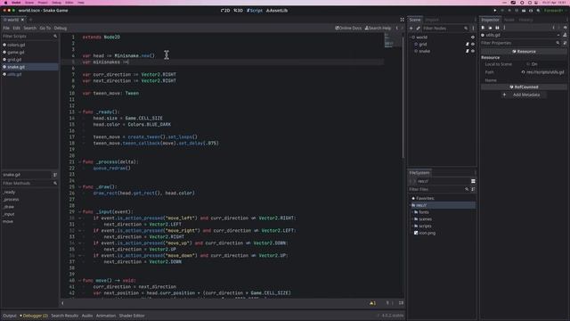Switch to the Import tab
The width and height of the screenshot is (570, 321).
tap(432, 20)
